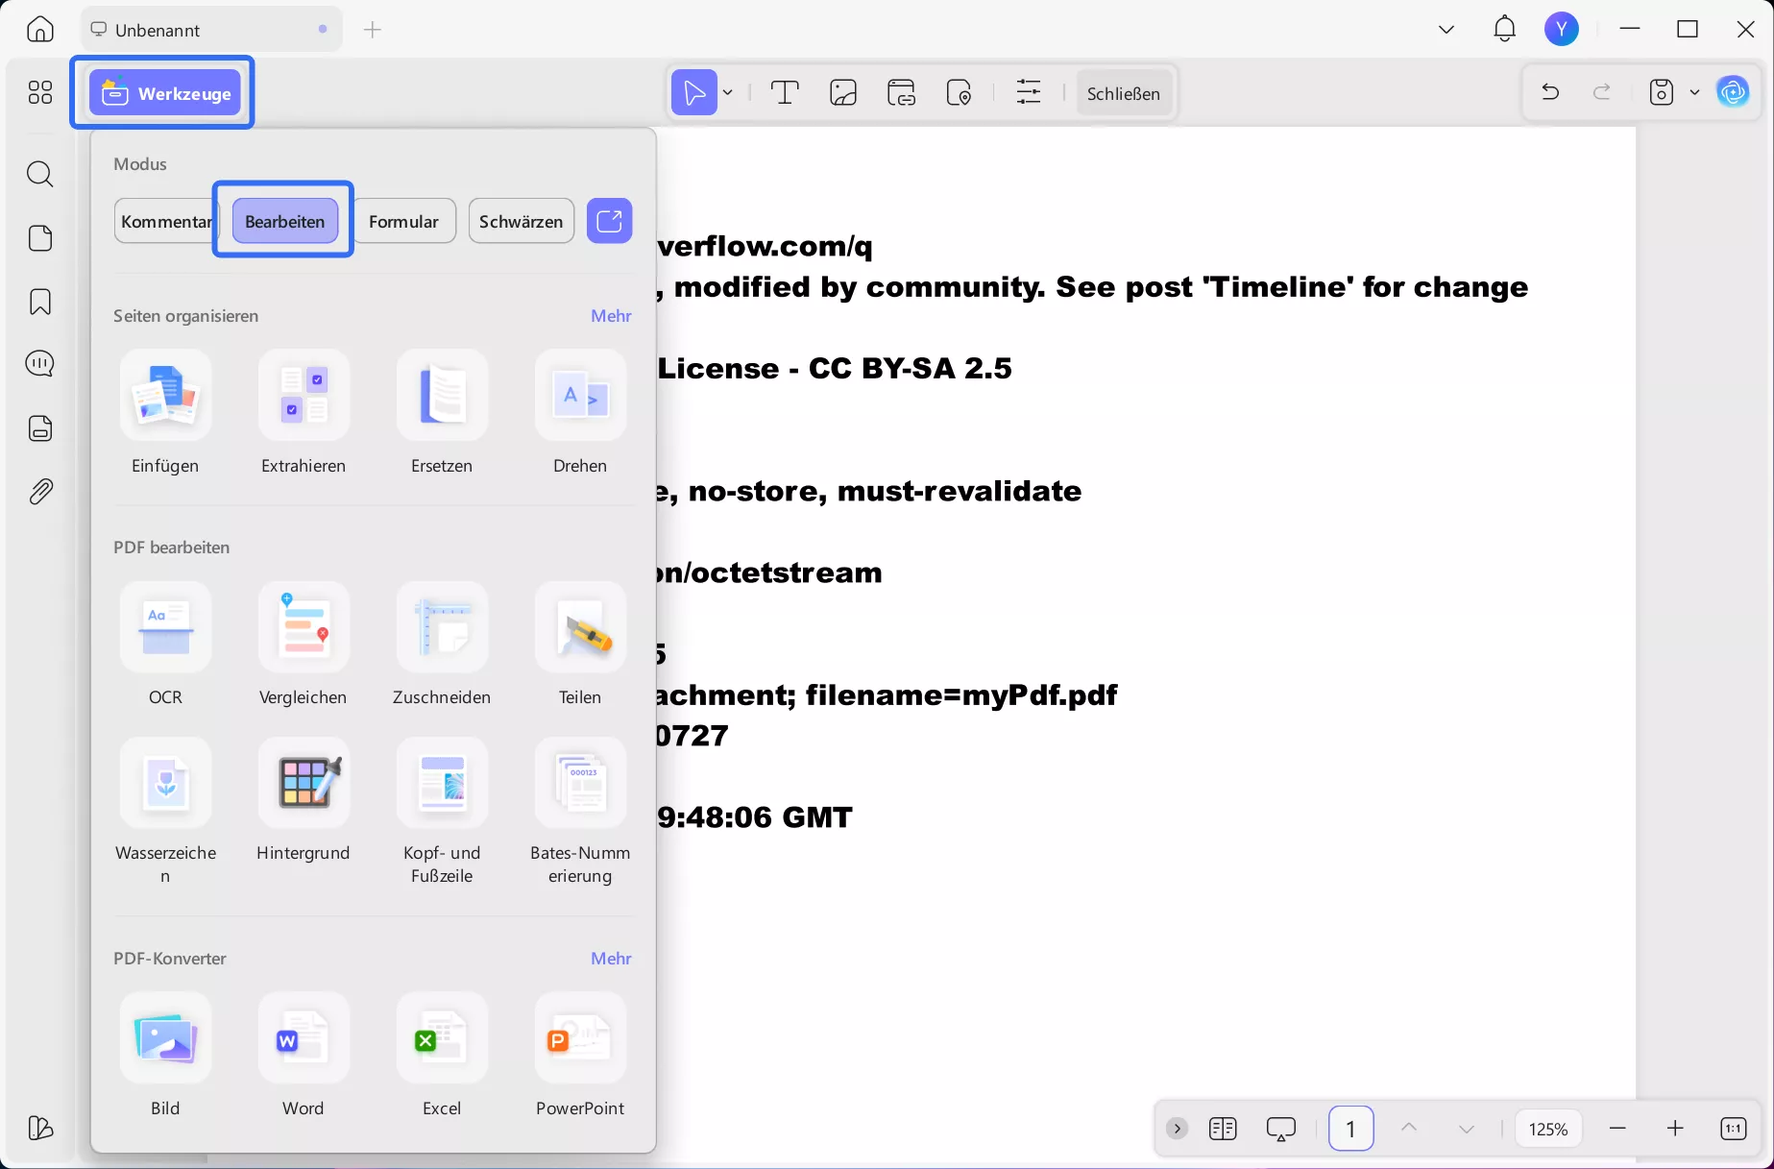
Task: Open the form fields panel in sidebar
Action: pyautogui.click(x=40, y=428)
